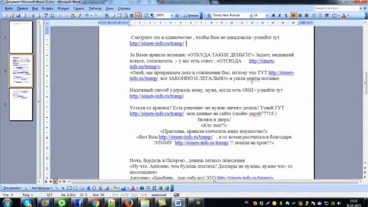Click the Format Painter brush icon
Image resolution: width=368 pixels, height=207 pixels.
coord(79,16)
